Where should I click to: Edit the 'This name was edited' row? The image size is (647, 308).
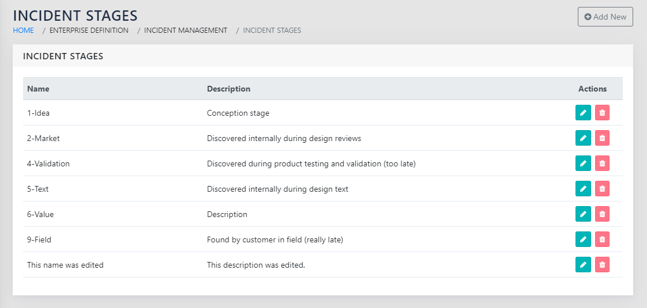point(583,265)
